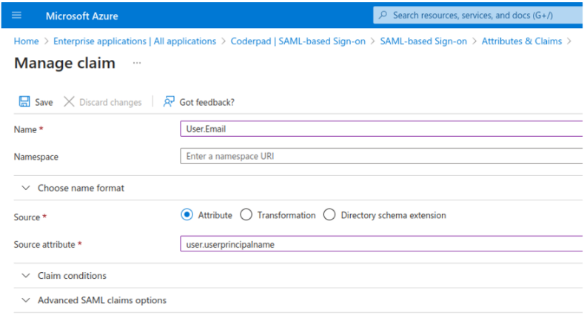584x315 pixels.
Task: Open Coderpad SAML-based Sign-on breadcrumb
Action: (x=298, y=41)
